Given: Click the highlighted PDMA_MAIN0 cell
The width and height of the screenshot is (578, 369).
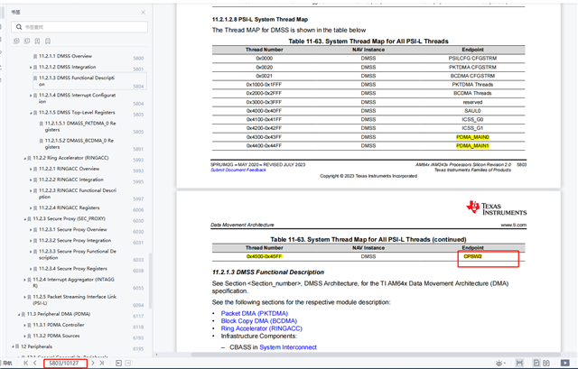Looking at the screenshot, I should 472,137.
